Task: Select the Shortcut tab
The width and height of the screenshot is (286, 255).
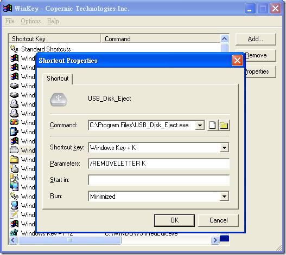Action: pos(58,79)
